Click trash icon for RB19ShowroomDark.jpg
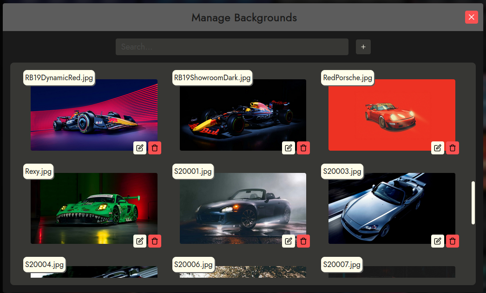Screen dimensions: 486x293 tap(303, 148)
